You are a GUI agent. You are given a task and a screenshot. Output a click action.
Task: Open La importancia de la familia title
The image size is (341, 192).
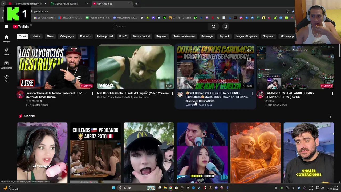pos(55,95)
